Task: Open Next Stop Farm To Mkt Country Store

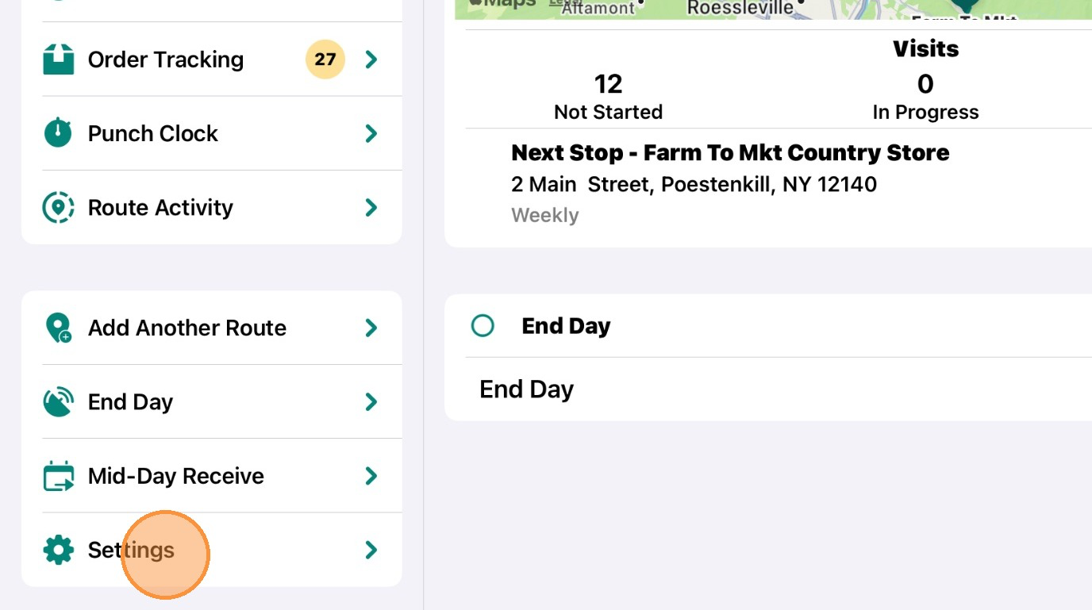Action: tap(730, 152)
